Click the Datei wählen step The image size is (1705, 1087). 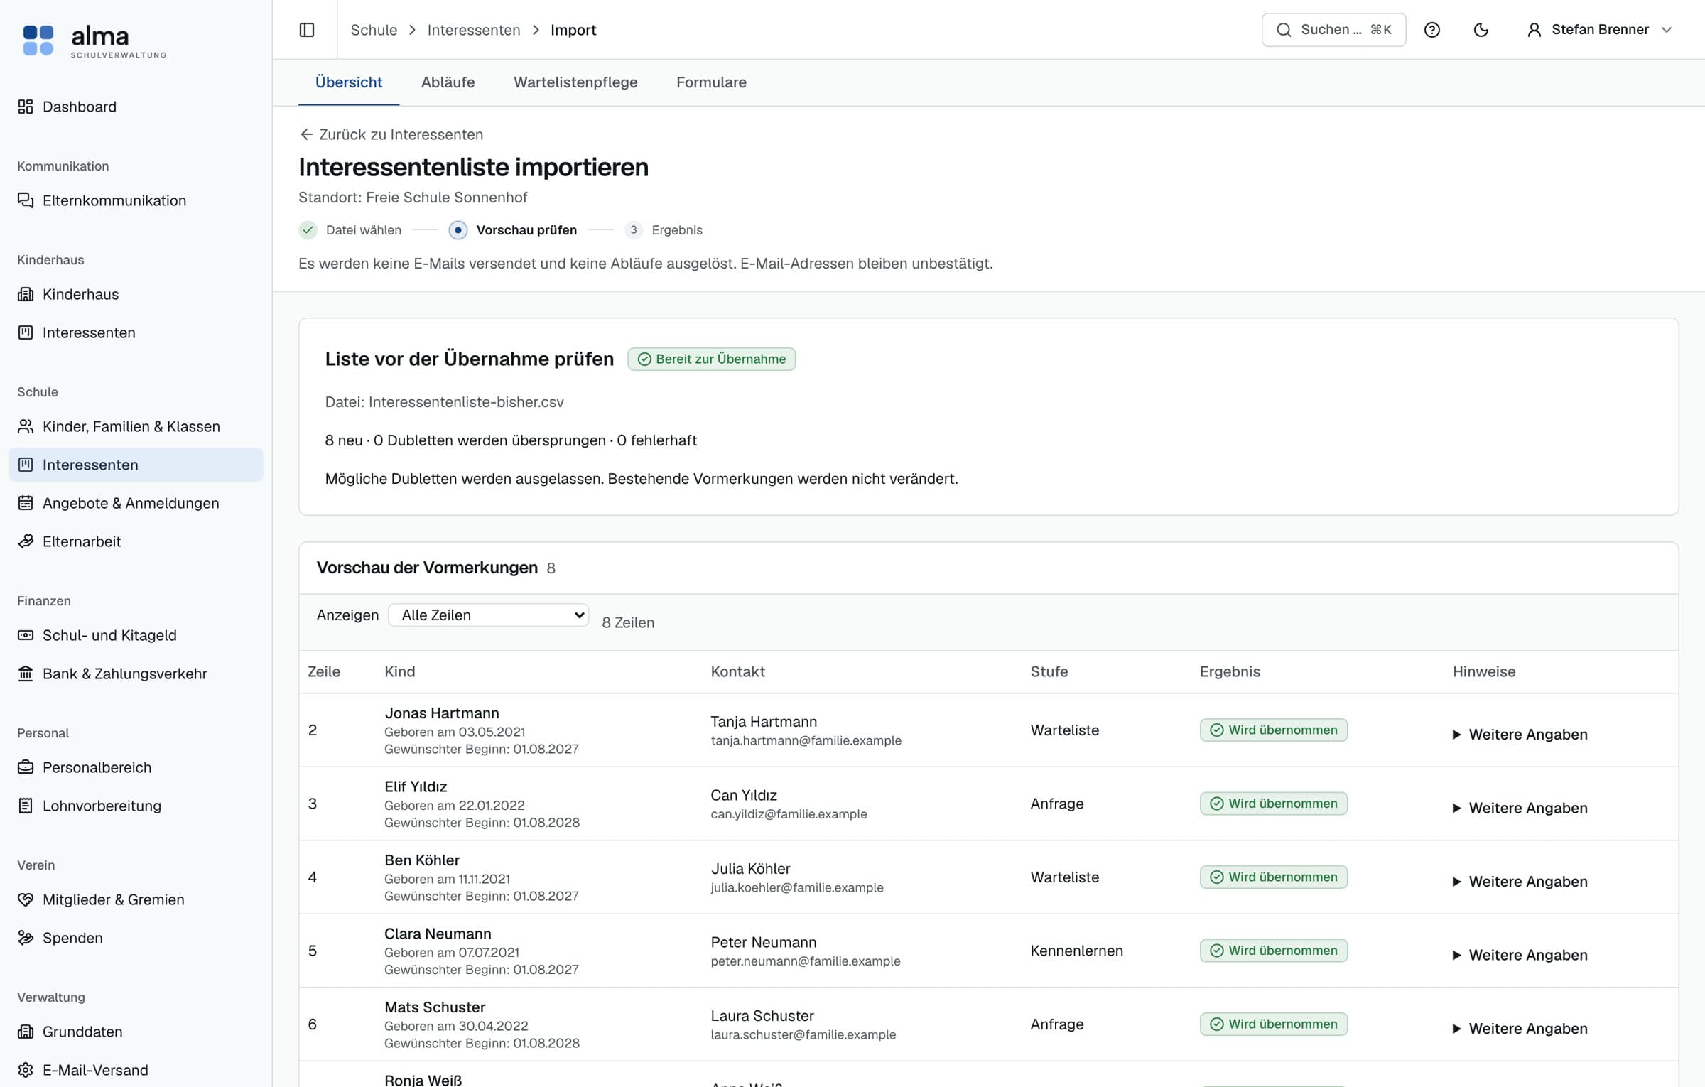[x=350, y=230]
